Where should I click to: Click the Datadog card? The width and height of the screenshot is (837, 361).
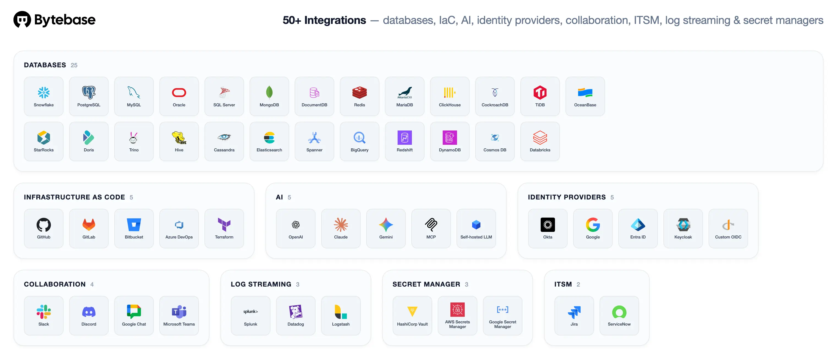pyautogui.click(x=296, y=316)
